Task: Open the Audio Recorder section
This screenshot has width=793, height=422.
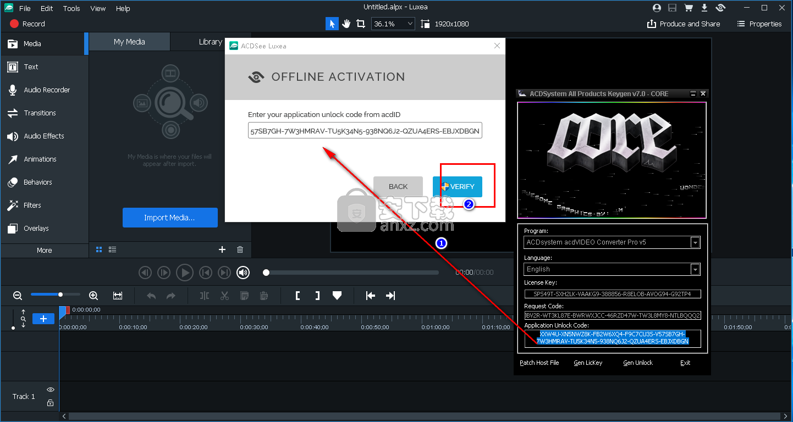Action: 44,90
